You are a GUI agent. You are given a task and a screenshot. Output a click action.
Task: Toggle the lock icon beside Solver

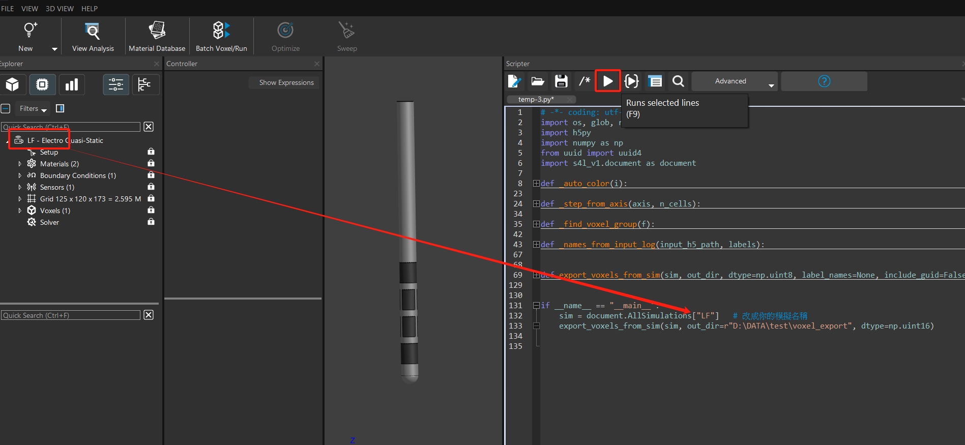point(151,222)
